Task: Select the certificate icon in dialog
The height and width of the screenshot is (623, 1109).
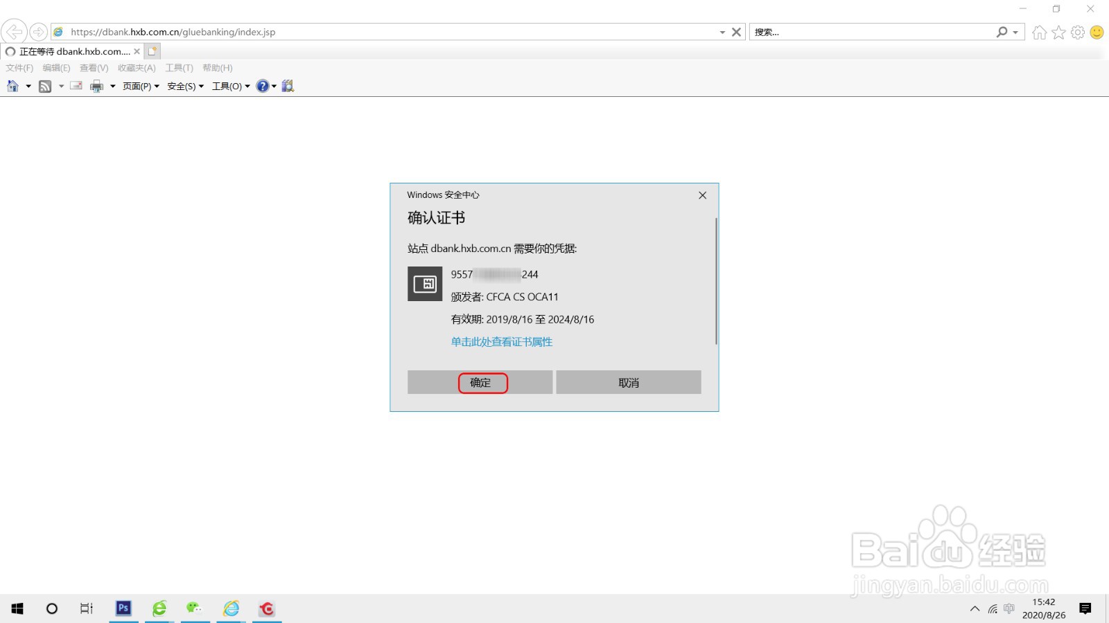Action: [425, 284]
